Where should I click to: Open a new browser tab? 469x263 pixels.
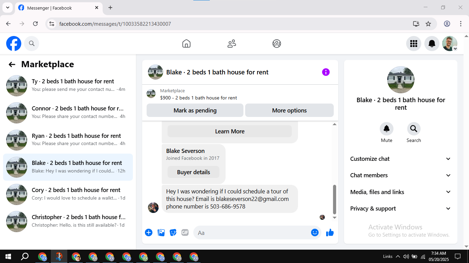[x=110, y=8]
